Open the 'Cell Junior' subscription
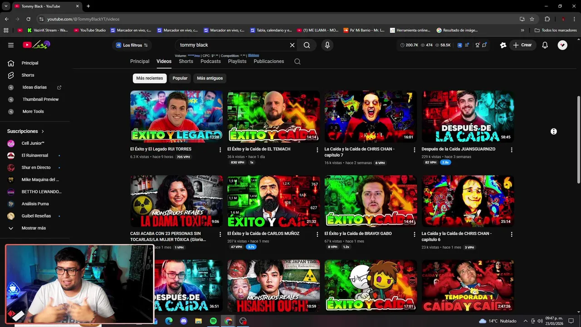Screen dimensions: 581x327 (x=34, y=143)
